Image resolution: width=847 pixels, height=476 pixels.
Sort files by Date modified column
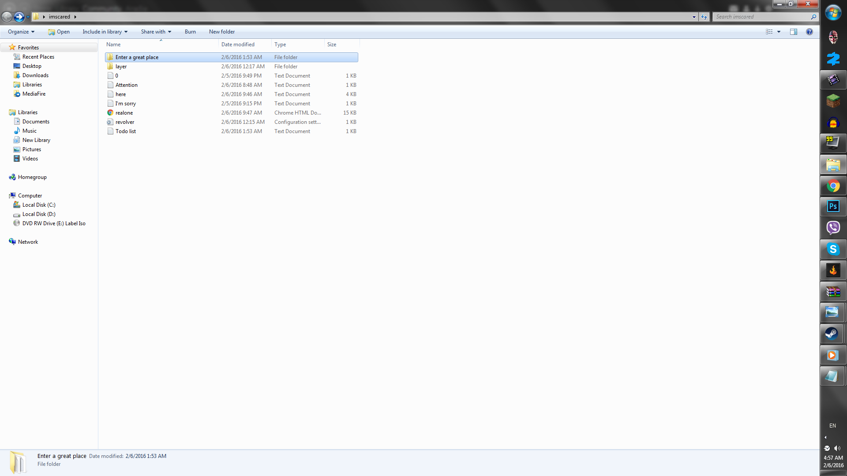click(x=238, y=45)
